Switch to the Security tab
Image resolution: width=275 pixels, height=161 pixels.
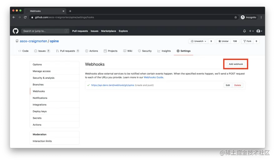pyautogui.click(x=145, y=51)
